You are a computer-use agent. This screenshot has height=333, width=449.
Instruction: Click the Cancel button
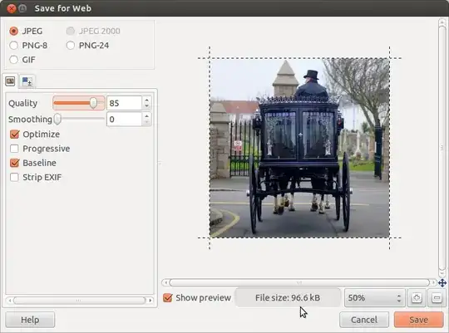coord(364,320)
